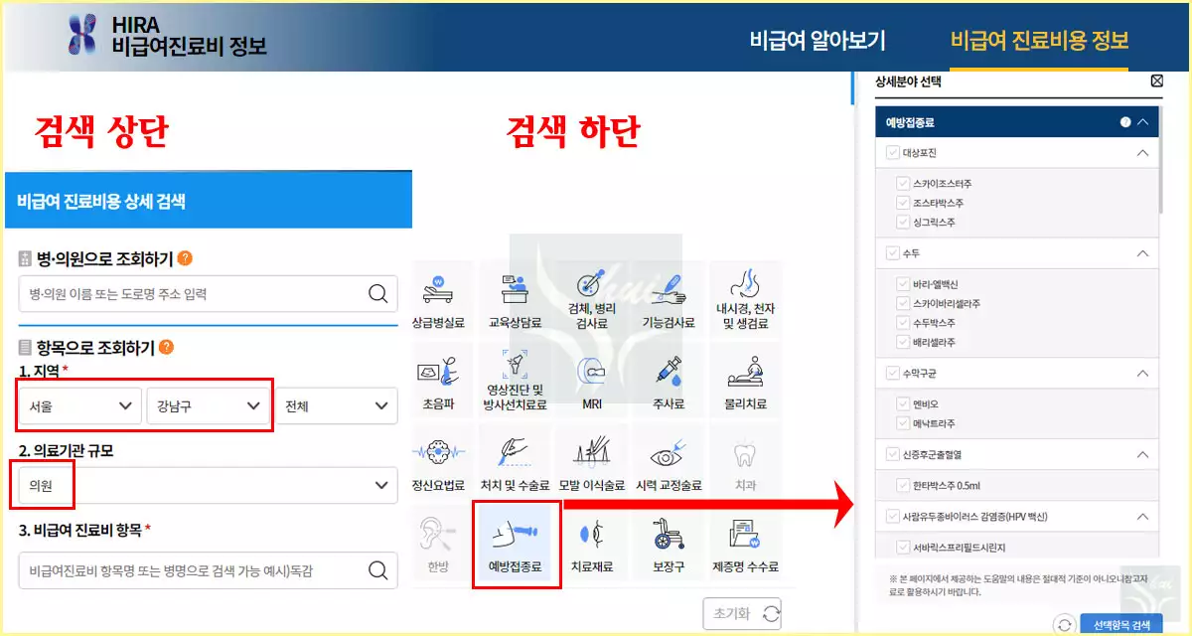Click the hospital name search field
The height and width of the screenshot is (636, 1192).
[x=208, y=293]
